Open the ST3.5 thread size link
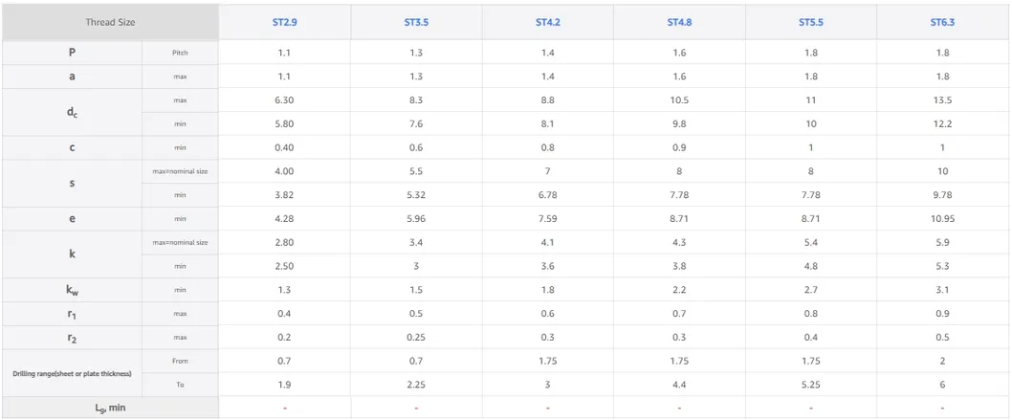Viewport: 1012px width, 420px height. coord(416,22)
